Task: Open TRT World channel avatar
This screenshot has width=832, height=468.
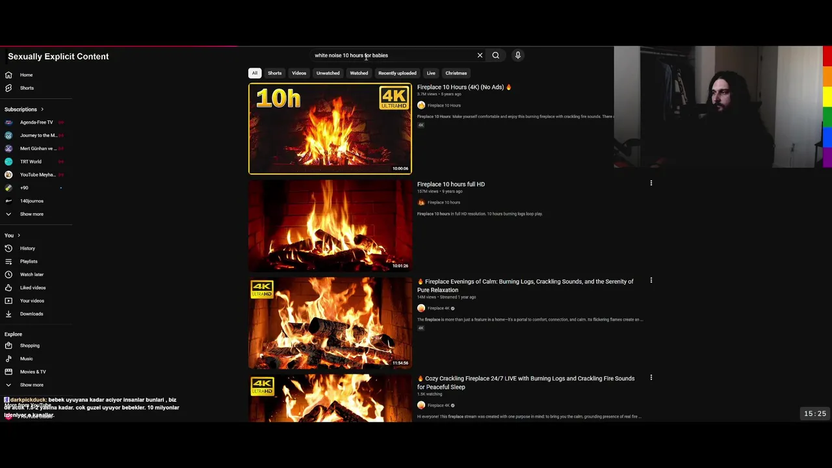Action: 8,161
